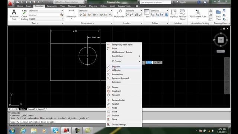Switch to the Express Tools tab
The height and width of the screenshot is (134, 238).
tap(124, 6)
